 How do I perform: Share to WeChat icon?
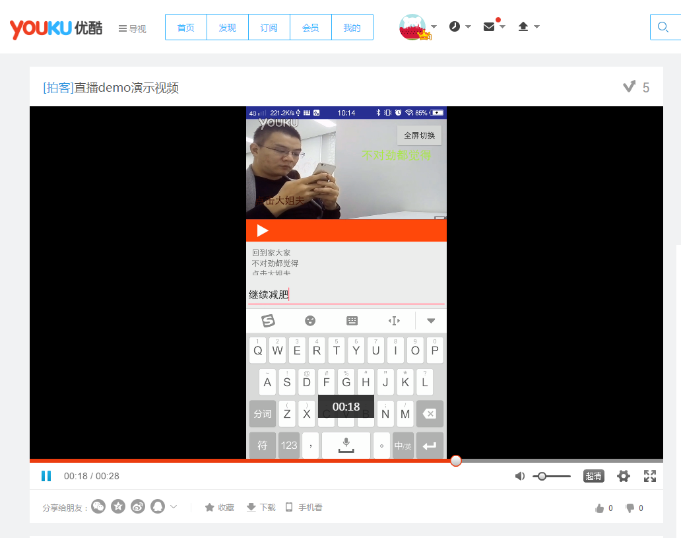(98, 506)
